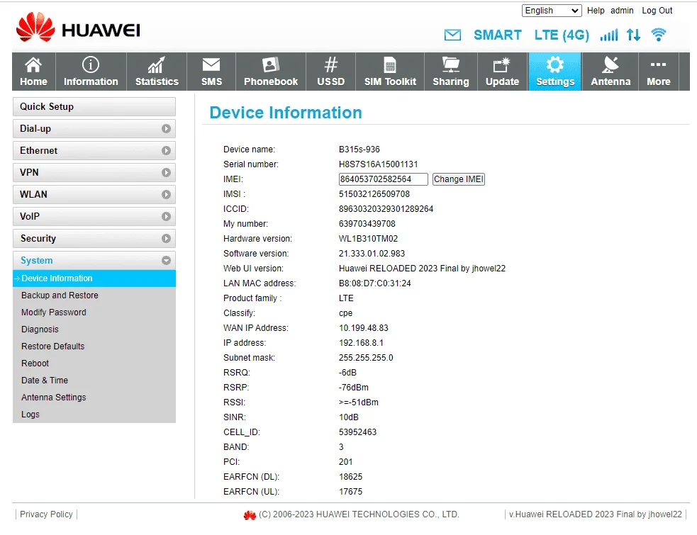This screenshot has height=535, width=697.
Task: Click the Help link
Action: pyautogui.click(x=596, y=11)
